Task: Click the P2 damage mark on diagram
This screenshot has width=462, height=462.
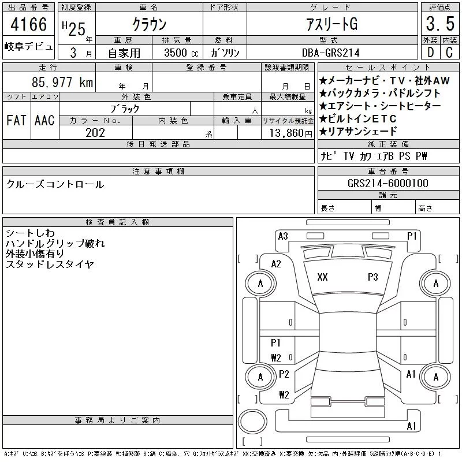Action: pyautogui.click(x=284, y=374)
